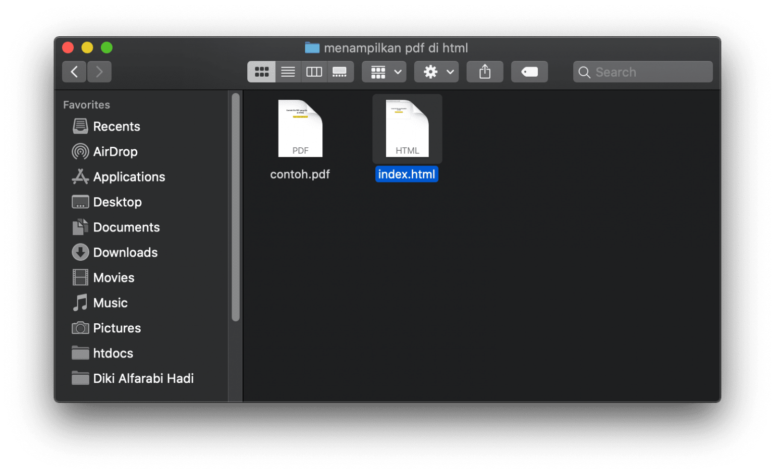Switch to gallery view

click(x=340, y=72)
